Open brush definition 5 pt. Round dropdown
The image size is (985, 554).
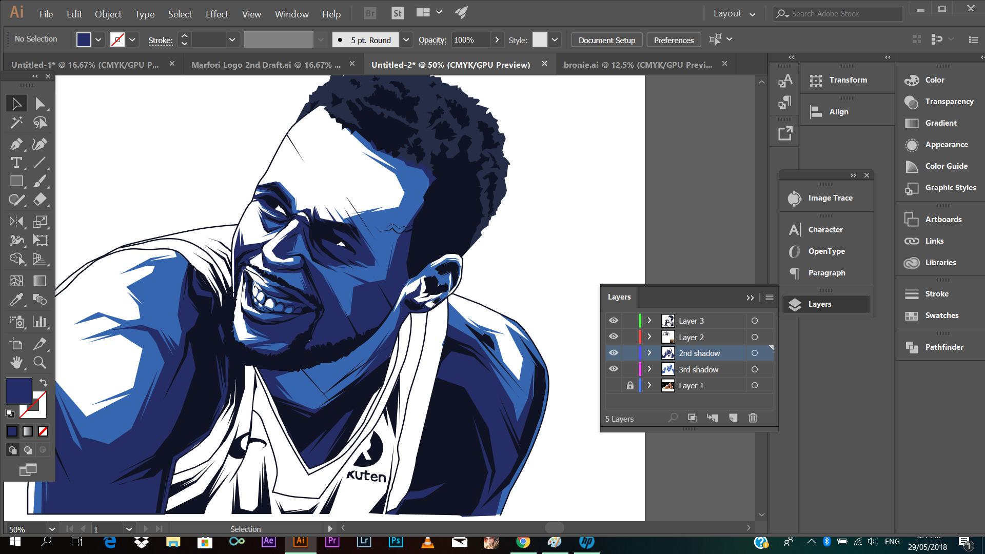(x=406, y=39)
